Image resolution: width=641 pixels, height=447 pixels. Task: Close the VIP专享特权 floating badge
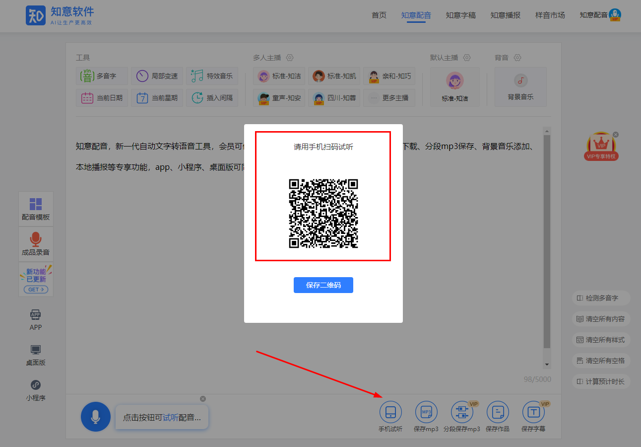[x=616, y=135]
